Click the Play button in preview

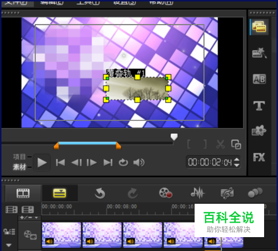[x=42, y=163]
